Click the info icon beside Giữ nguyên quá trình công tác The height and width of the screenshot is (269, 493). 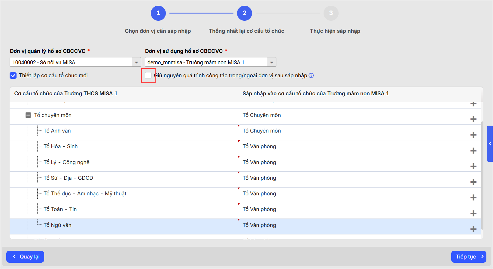click(x=311, y=75)
